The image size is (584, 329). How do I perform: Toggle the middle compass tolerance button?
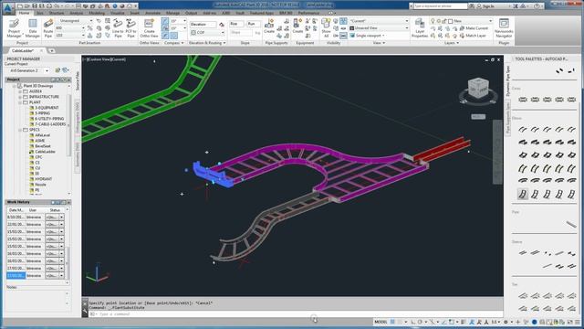click(x=165, y=28)
